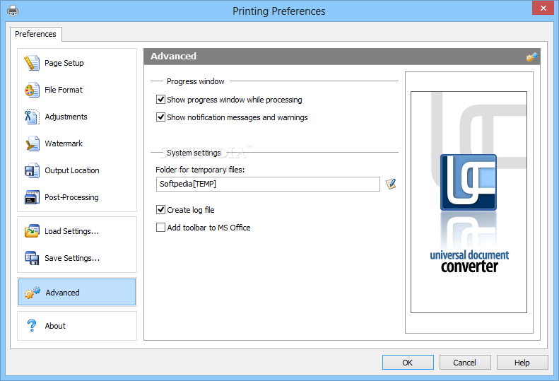Close the Printing Preferences window
Image resolution: width=559 pixels, height=381 pixels.
543,8
